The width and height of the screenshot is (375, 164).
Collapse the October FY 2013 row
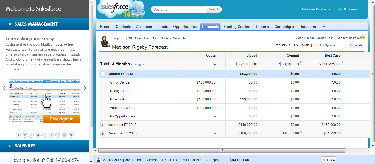click(x=103, y=74)
